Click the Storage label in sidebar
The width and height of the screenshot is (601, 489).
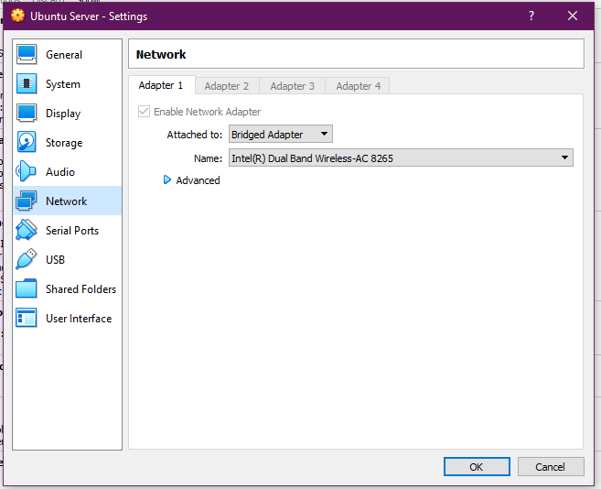tap(64, 143)
